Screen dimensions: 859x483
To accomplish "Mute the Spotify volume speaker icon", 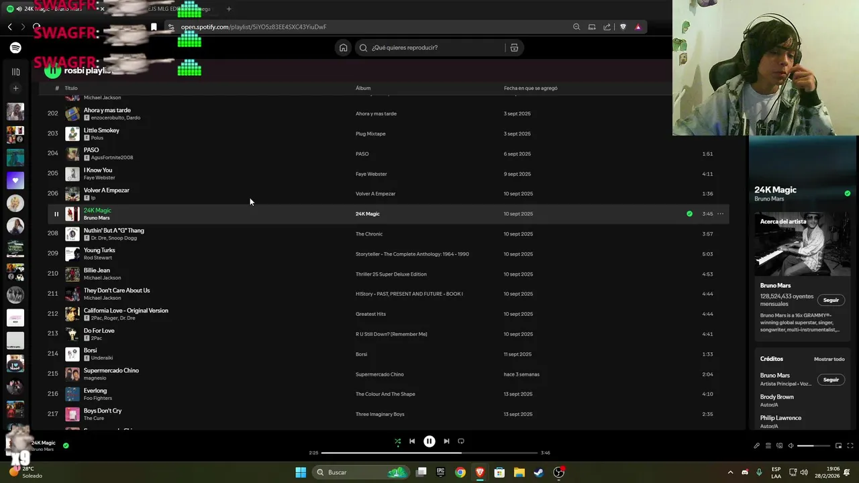I will 791,445.
